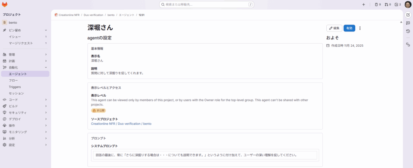This screenshot has width=413, height=168.
Task: Expand the コード sidebar section
Action: tap(24, 100)
